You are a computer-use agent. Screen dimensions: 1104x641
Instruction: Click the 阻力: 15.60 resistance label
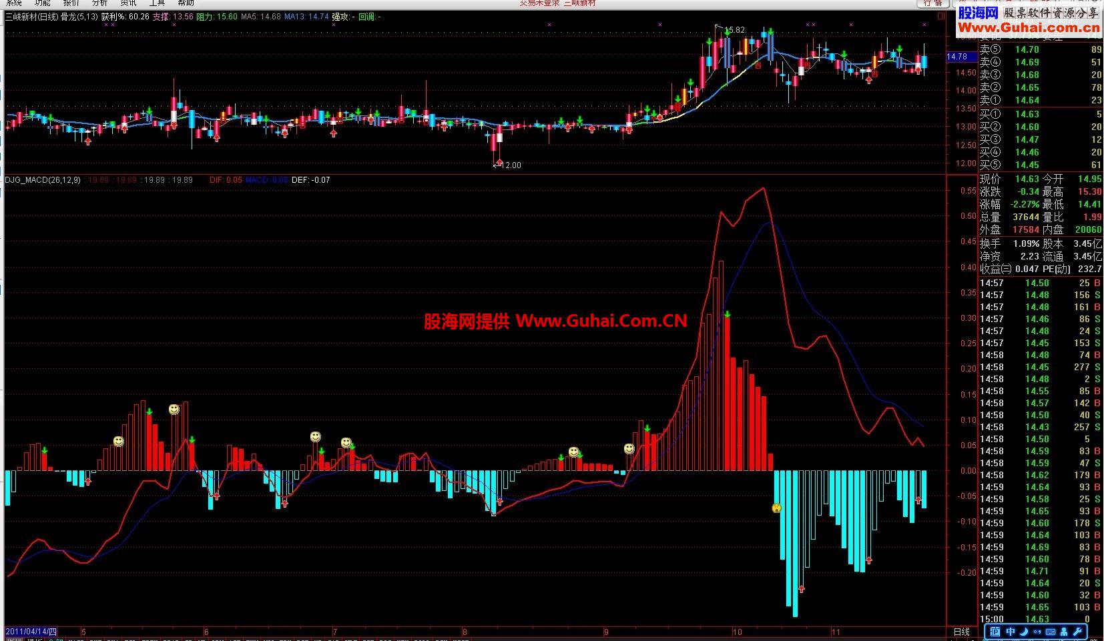(217, 17)
